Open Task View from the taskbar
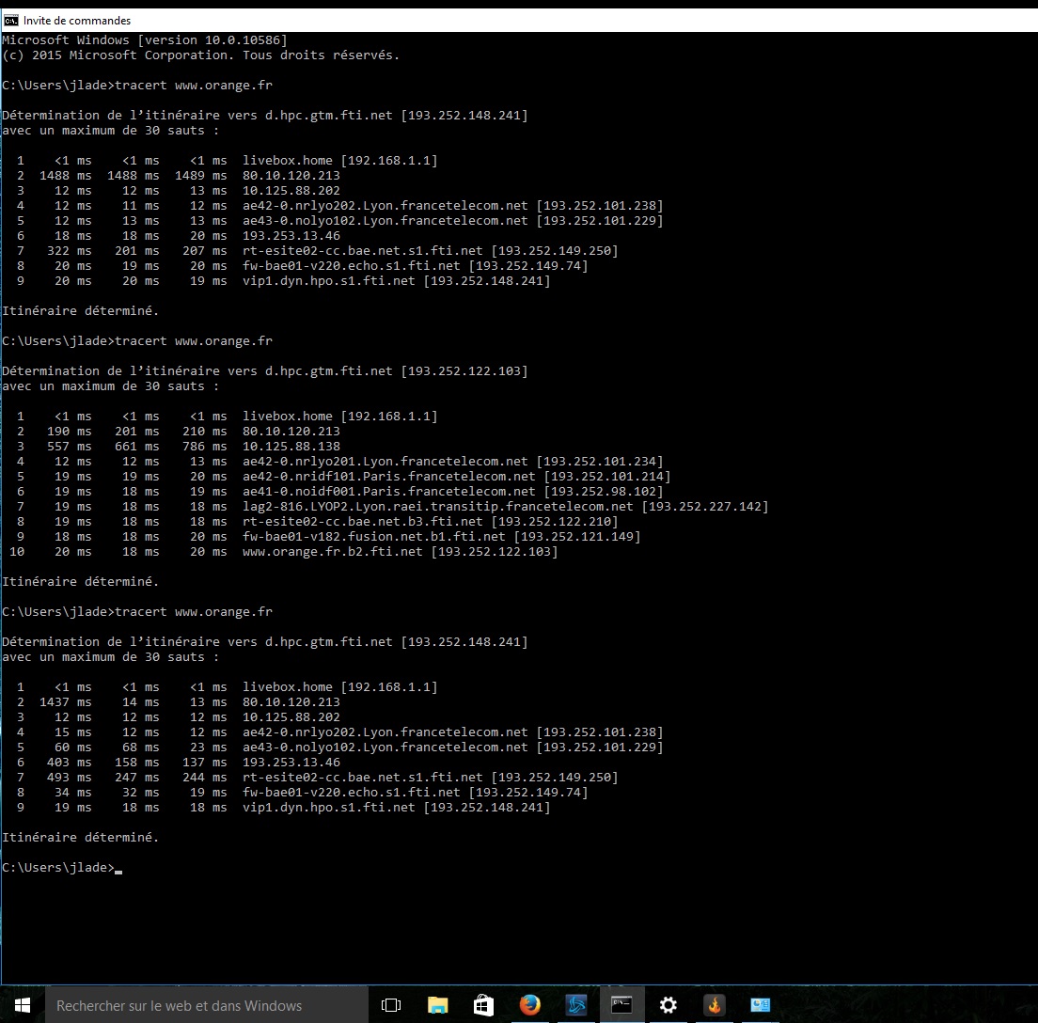 390,1005
